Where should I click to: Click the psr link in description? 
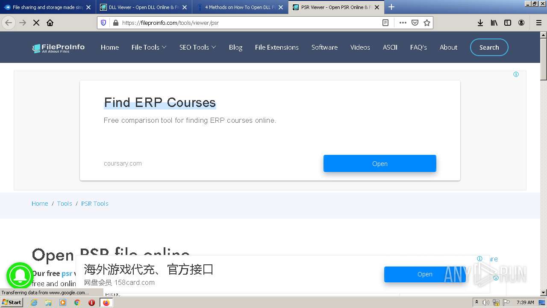click(67, 273)
